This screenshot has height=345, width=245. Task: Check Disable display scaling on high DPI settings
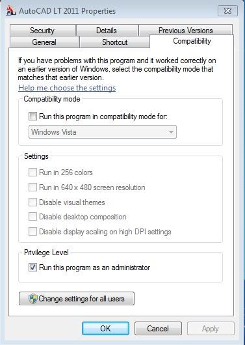pos(32,232)
